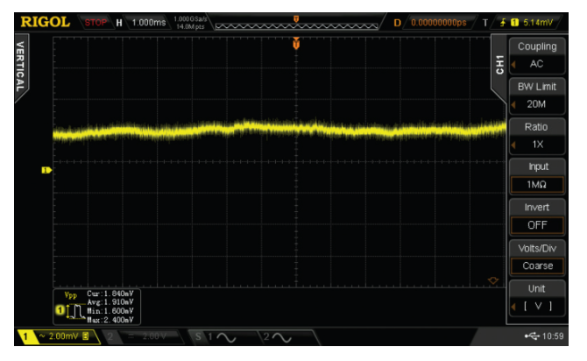Click the yellow noise waveform trace

279,130
